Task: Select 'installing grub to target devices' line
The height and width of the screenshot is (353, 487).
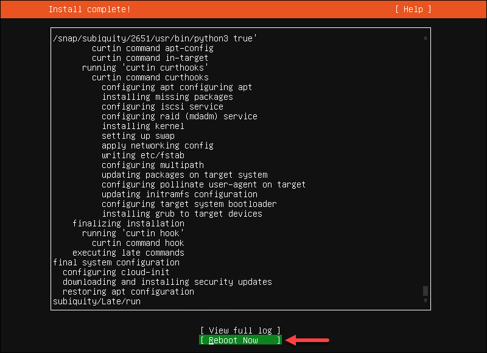Action: click(x=182, y=214)
